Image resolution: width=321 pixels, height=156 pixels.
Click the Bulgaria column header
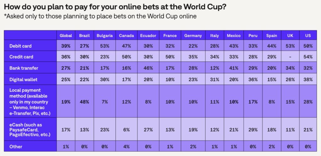(x=105, y=36)
